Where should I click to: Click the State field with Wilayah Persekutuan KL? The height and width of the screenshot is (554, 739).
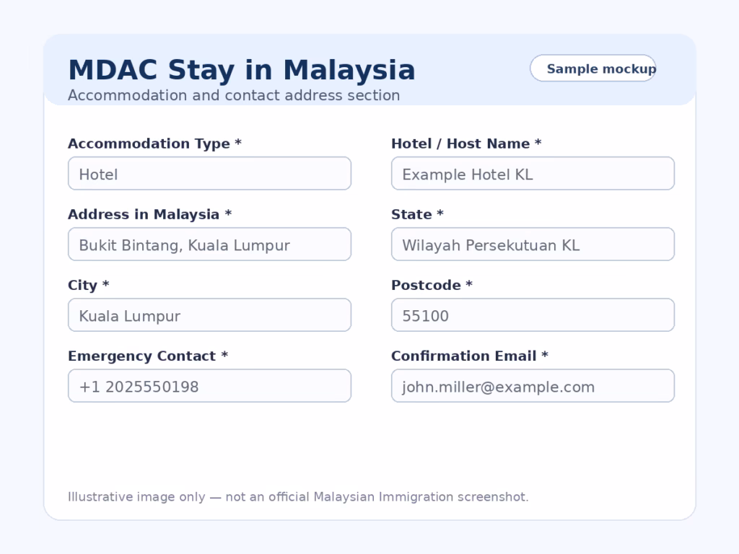533,244
